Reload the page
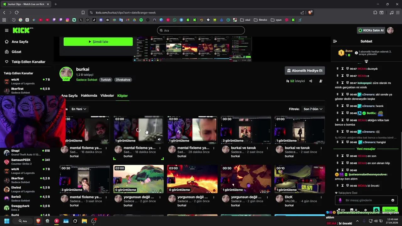The width and height of the screenshot is (402, 226). [17, 13]
